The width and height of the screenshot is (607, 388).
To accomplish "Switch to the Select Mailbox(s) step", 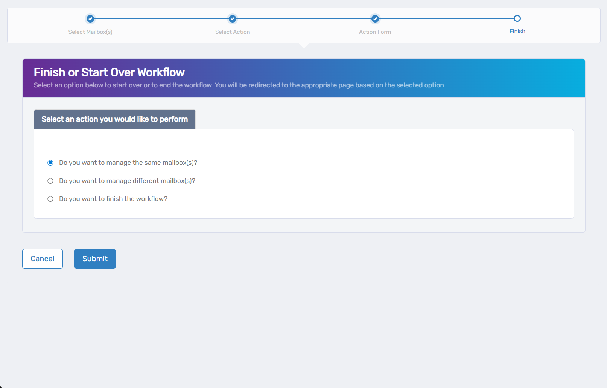I will 90,32.
